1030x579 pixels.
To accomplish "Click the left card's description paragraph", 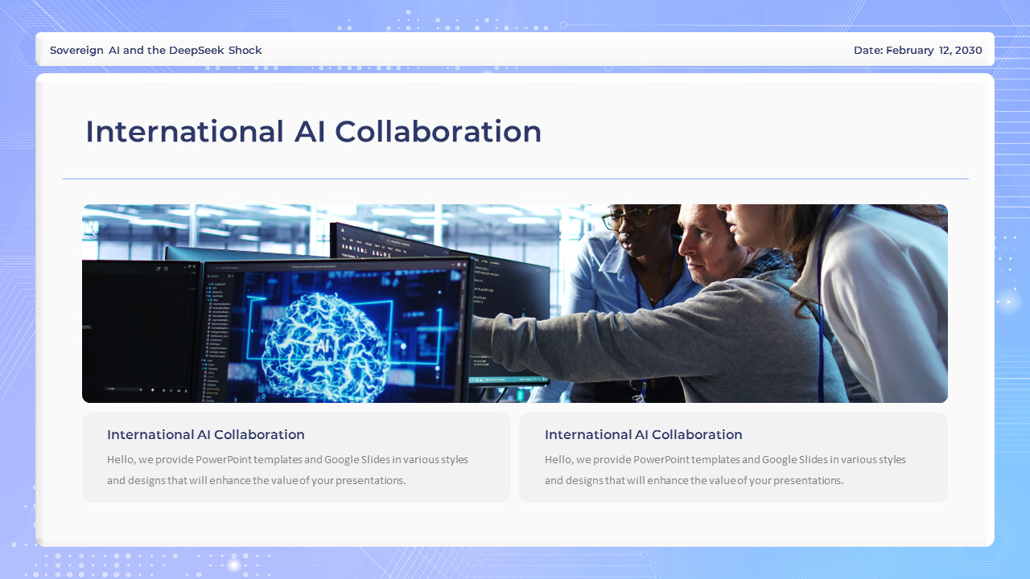I will tap(287, 470).
